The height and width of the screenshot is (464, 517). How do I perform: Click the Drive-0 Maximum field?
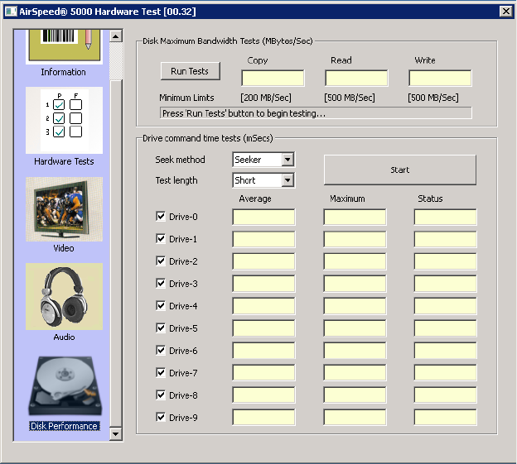click(x=355, y=217)
